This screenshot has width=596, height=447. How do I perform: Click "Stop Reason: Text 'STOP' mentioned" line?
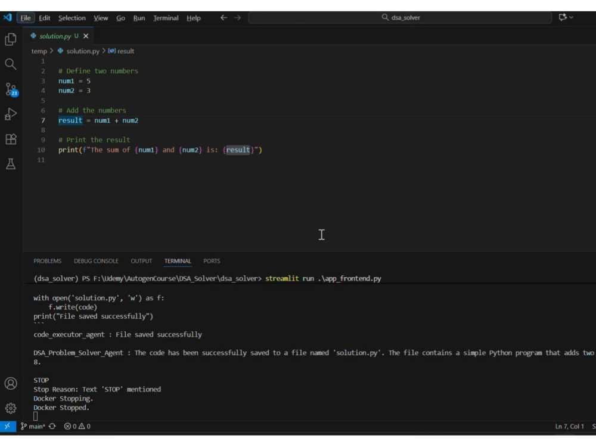tap(97, 389)
